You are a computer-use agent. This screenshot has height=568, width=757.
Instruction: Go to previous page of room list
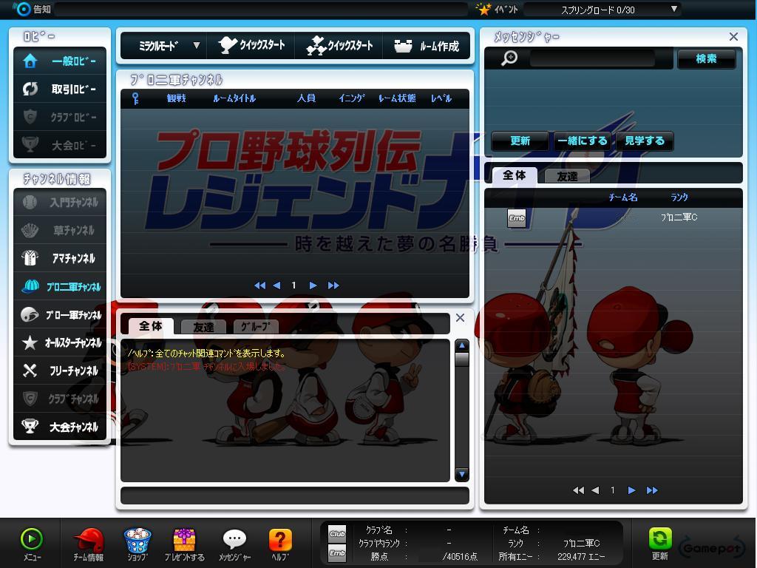pos(276,285)
